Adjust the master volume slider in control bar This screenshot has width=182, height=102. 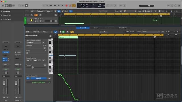tap(146, 6)
